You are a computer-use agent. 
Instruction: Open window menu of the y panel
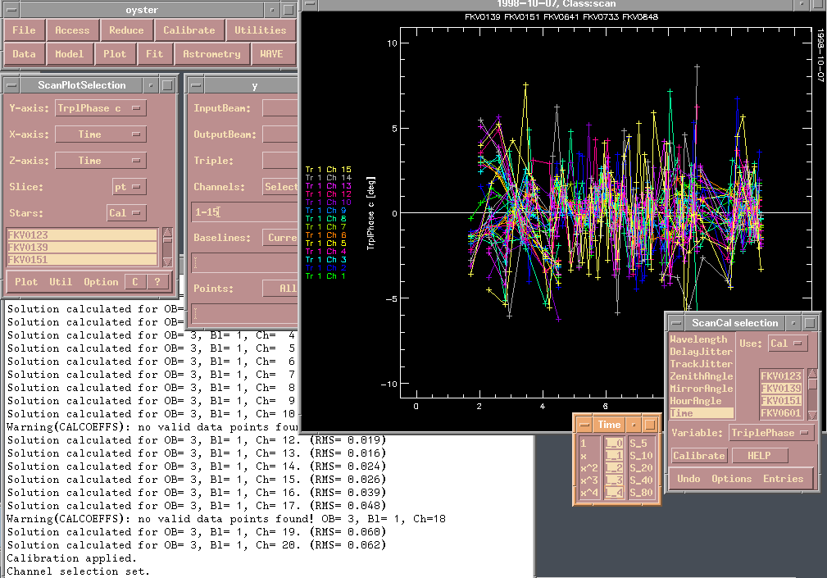(x=196, y=85)
